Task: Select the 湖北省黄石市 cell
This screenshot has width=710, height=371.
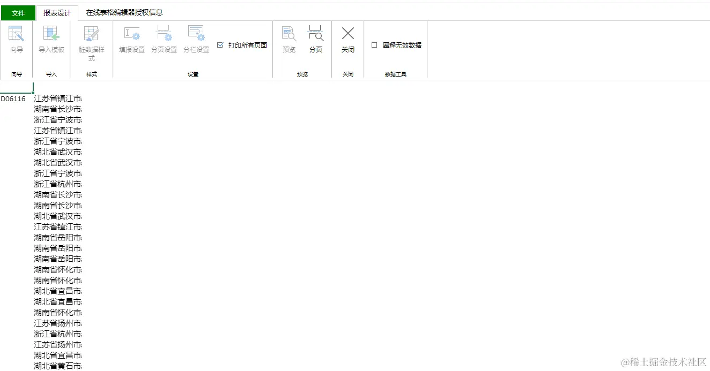Action: click(x=58, y=366)
